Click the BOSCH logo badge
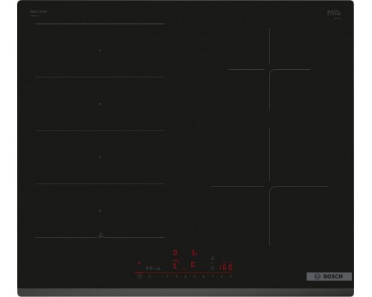The image size is (372, 297). point(329,276)
